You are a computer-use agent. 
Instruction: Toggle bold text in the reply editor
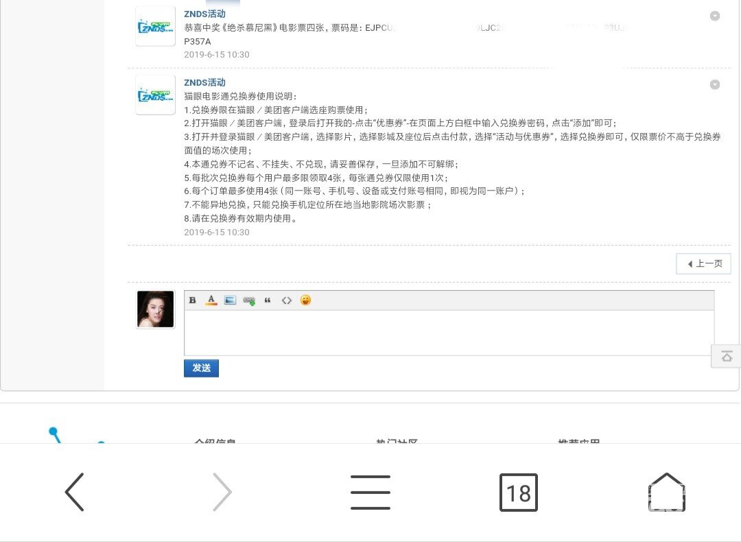pyautogui.click(x=192, y=300)
